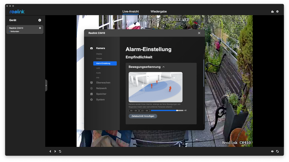Expand the Überwachen settings category
Image resolution: width=289 pixels, height=162 pixels.
pyautogui.click(x=103, y=83)
